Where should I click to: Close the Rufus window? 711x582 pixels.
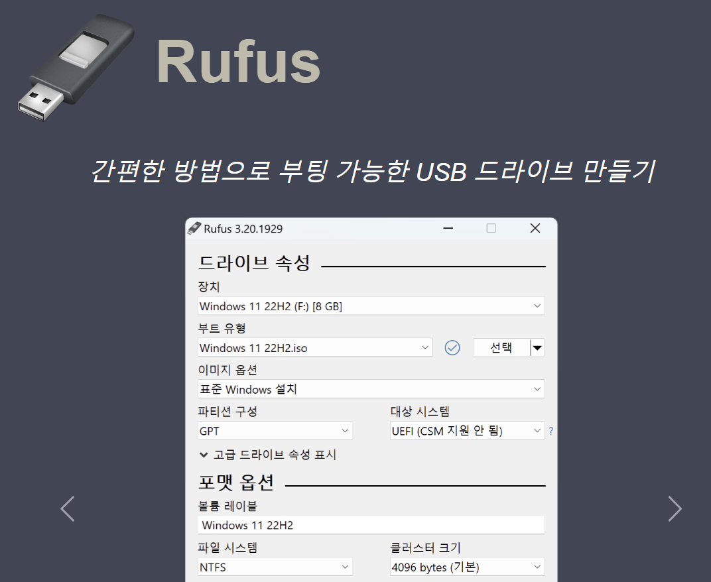coord(535,229)
